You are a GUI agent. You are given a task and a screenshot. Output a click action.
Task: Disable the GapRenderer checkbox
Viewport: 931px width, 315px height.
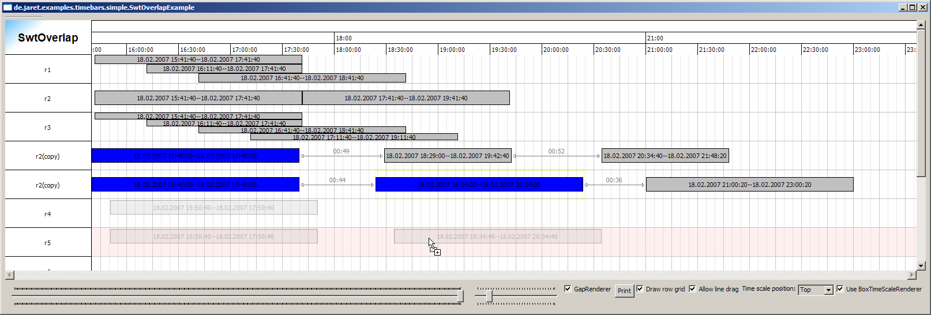[568, 289]
